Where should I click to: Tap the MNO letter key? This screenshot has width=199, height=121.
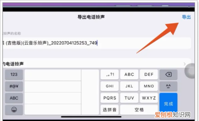149,86
